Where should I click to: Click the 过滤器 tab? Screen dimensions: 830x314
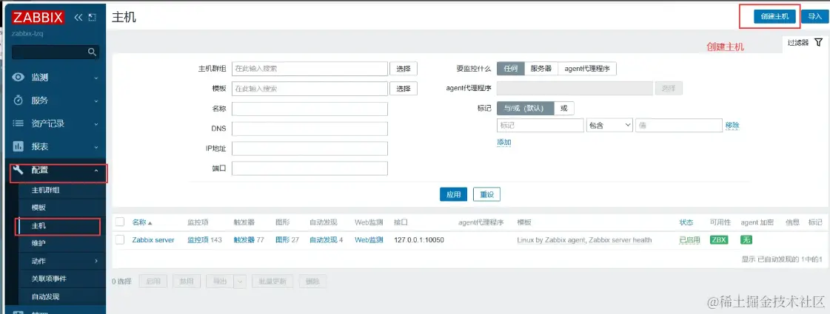[806, 43]
